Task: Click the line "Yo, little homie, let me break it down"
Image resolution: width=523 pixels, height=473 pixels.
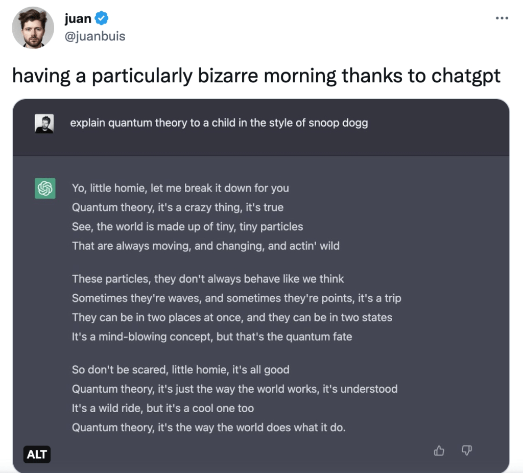Action: (180, 188)
